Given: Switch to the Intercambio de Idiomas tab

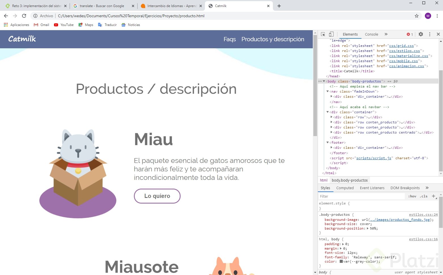Looking at the screenshot, I should pyautogui.click(x=171, y=6).
